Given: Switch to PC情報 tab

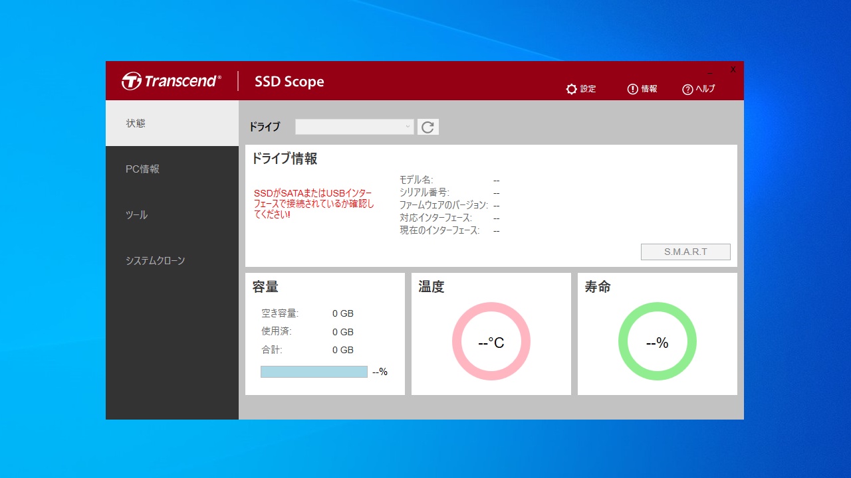Looking at the screenshot, I should (172, 169).
